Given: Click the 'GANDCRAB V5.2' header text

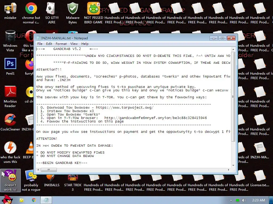Looking at the screenshot, I should (67, 49).
